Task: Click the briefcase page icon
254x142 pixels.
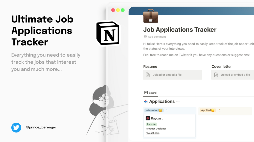Action: [151, 16]
